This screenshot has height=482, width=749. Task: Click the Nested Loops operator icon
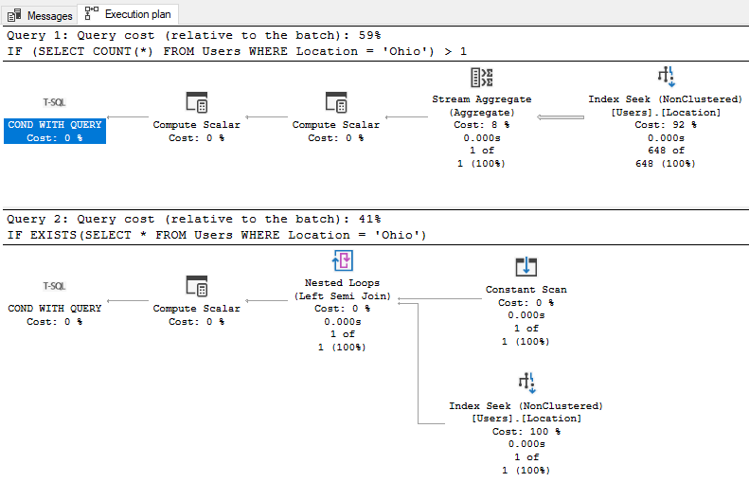click(343, 261)
